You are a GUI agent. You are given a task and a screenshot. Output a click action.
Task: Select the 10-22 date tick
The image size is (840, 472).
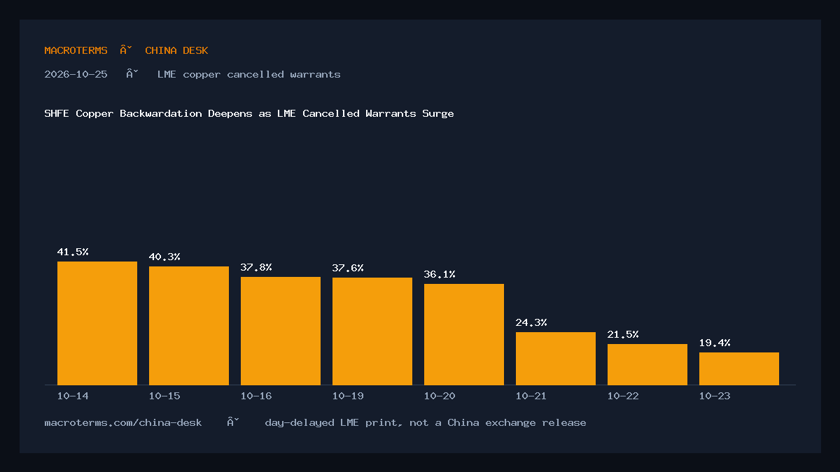(x=623, y=396)
